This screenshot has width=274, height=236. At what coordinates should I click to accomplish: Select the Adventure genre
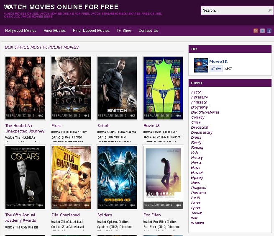pyautogui.click(x=200, y=97)
